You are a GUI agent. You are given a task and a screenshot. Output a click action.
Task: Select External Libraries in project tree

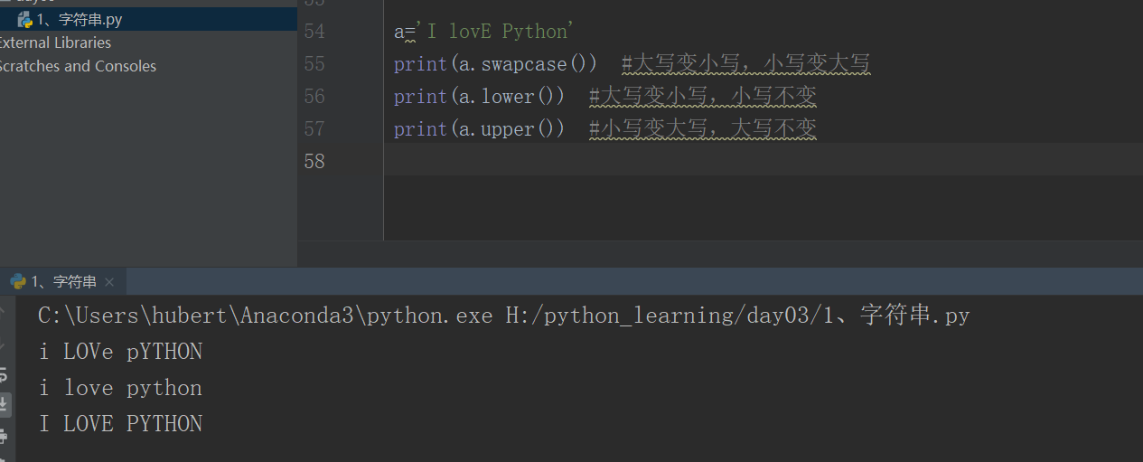(x=55, y=42)
